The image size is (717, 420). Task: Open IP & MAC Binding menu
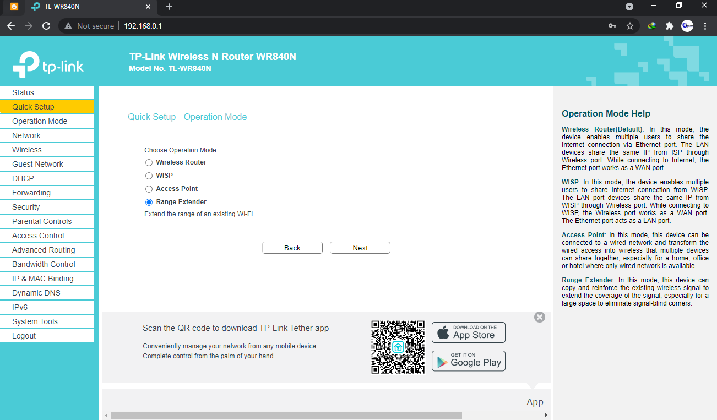(x=47, y=279)
